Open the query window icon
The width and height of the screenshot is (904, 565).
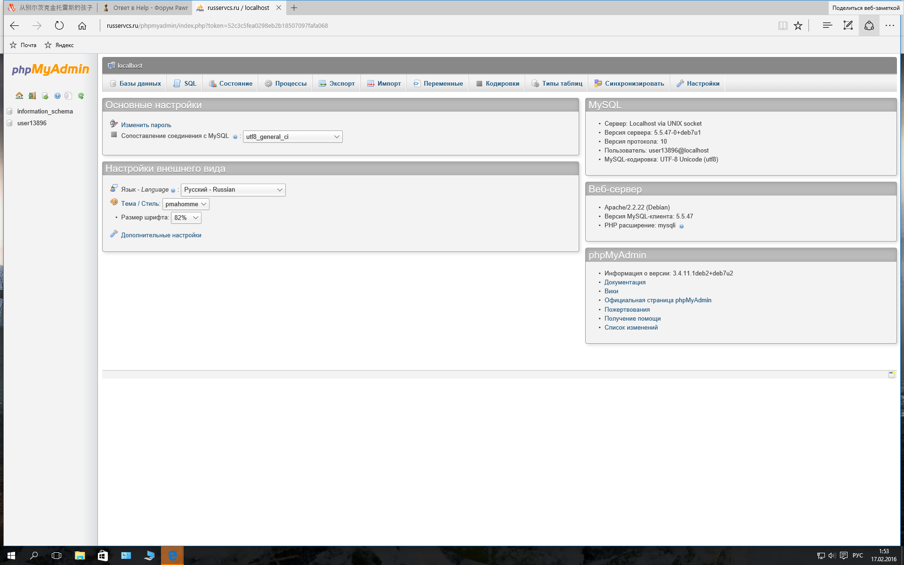(x=45, y=96)
